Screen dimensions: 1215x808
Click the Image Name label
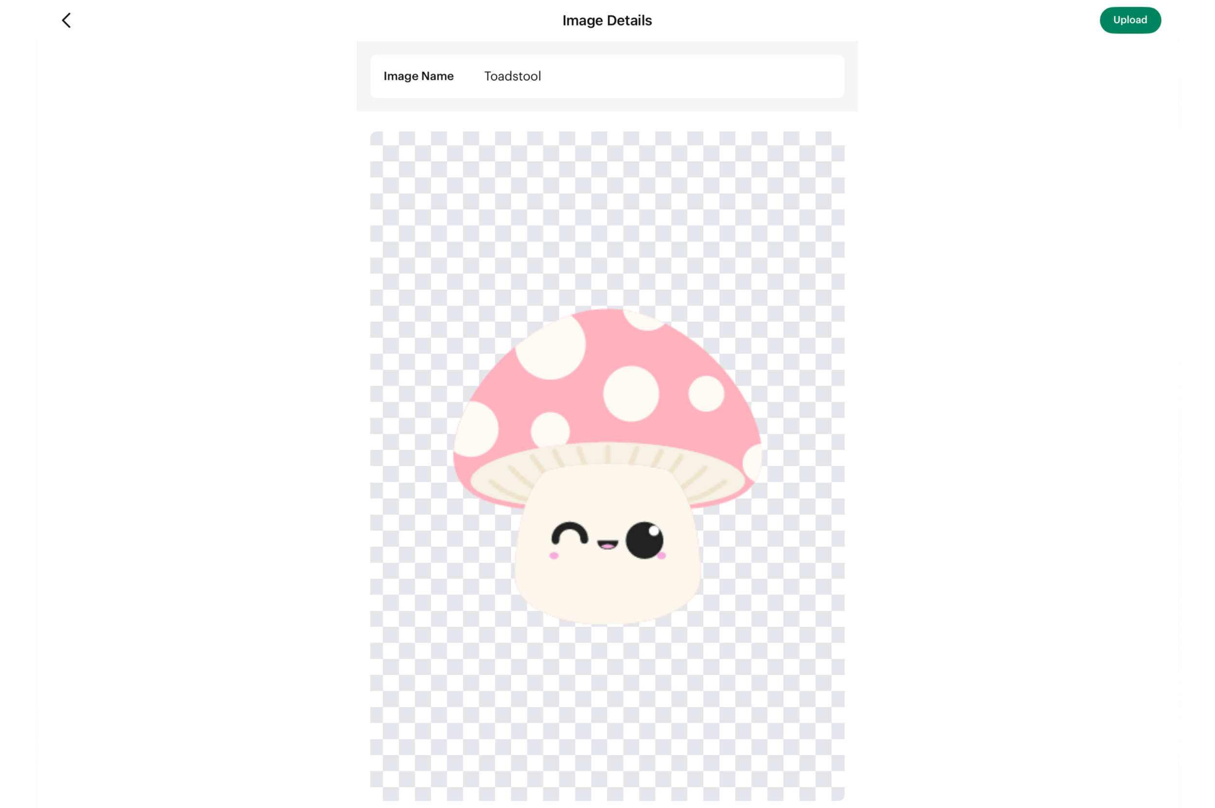pyautogui.click(x=418, y=76)
